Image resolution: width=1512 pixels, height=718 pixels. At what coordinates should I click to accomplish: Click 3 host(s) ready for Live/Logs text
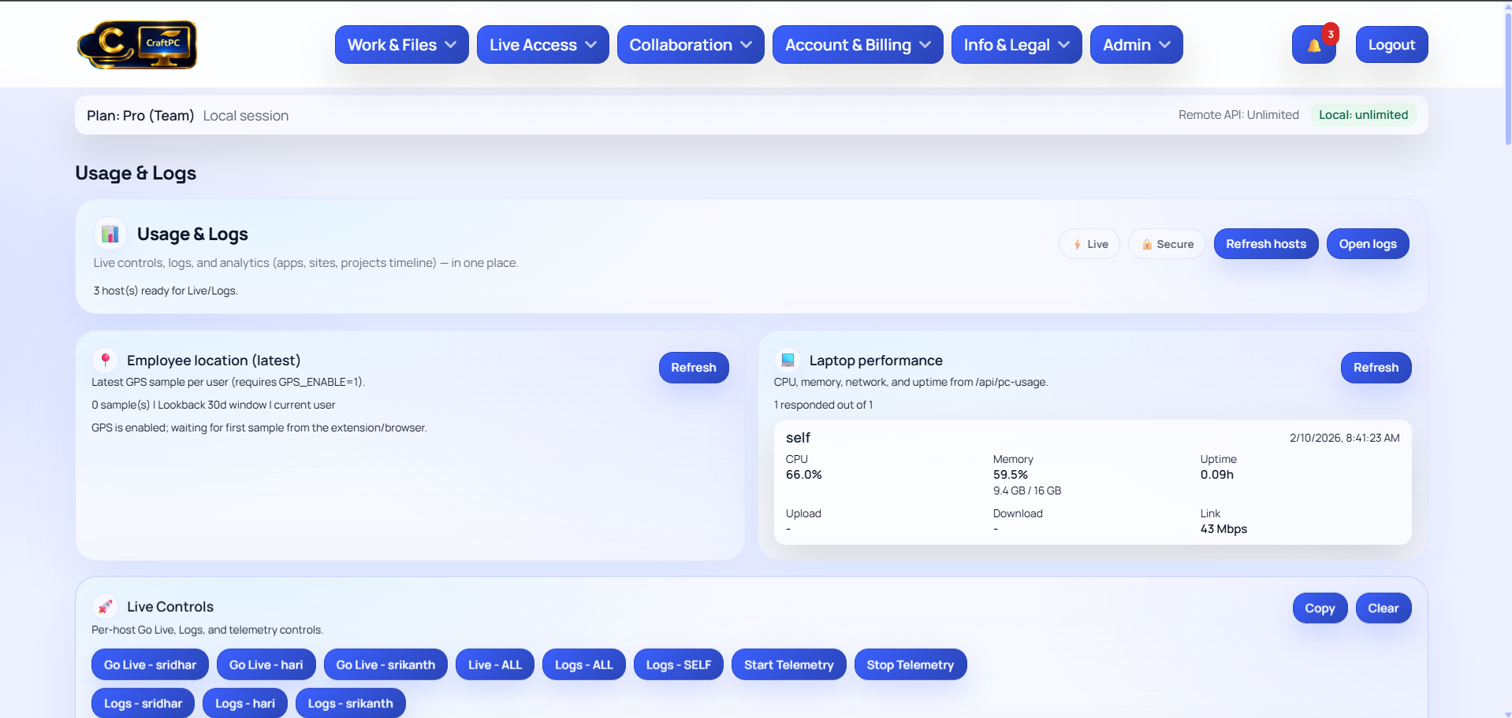coord(166,291)
